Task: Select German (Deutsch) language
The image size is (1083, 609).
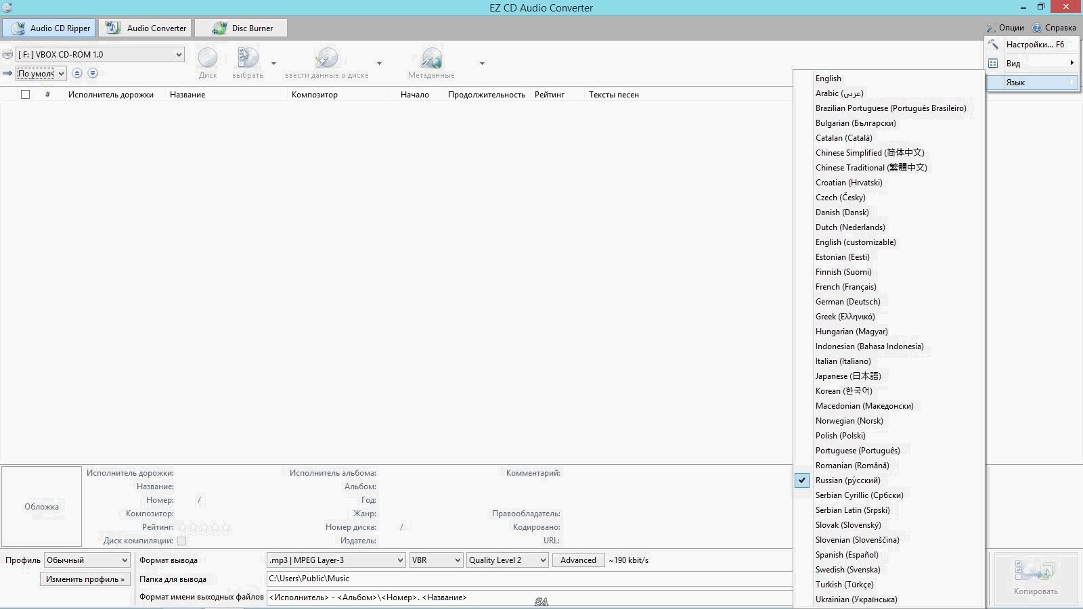Action: point(889,302)
